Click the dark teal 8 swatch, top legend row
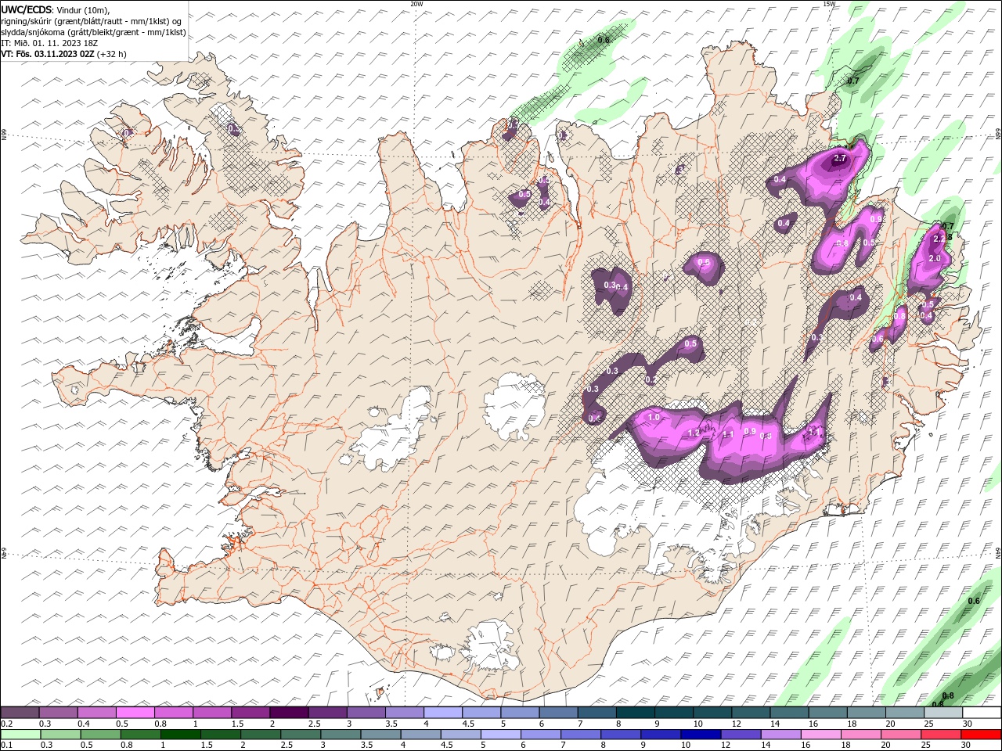 635,713
